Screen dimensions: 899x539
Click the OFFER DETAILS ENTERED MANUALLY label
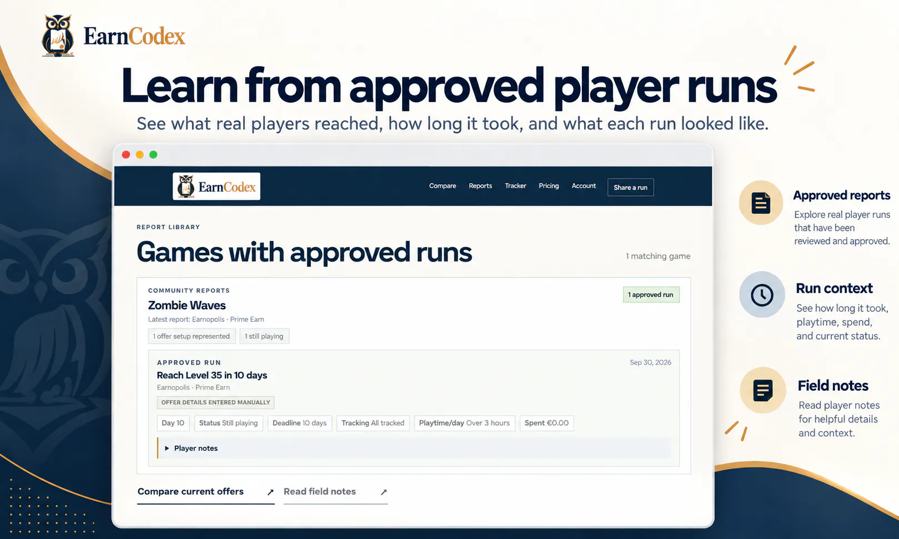[215, 402]
